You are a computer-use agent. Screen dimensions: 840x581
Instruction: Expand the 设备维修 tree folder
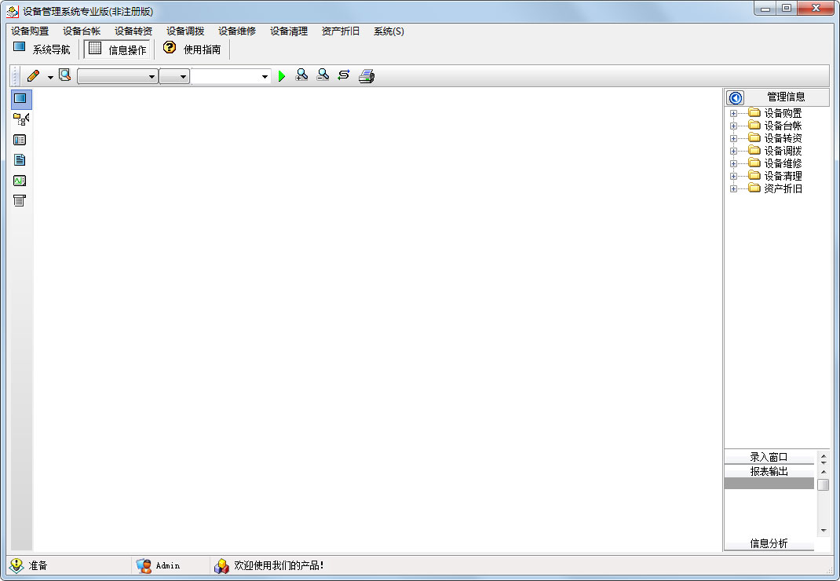point(733,163)
